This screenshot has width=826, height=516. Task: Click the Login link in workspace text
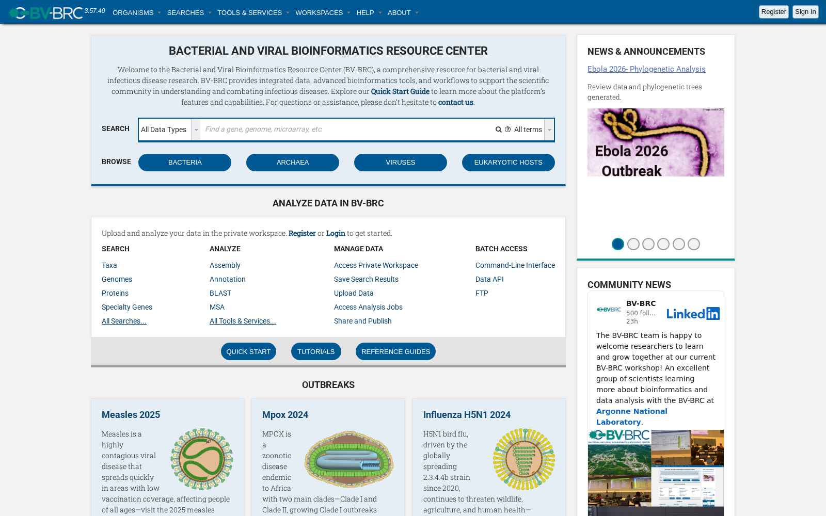[x=336, y=233]
